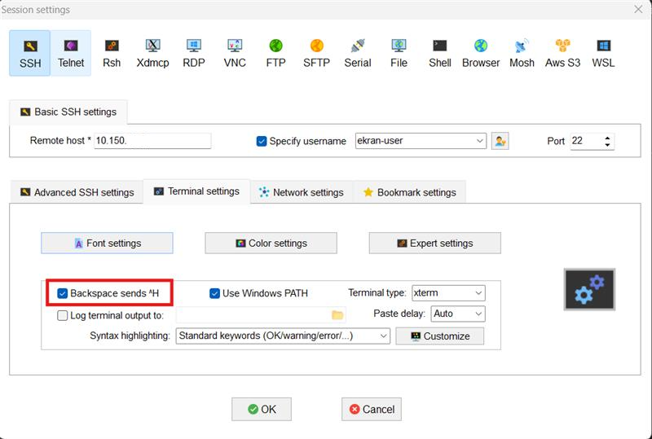Select the Mosh session type
Screen dimensions: 652x439
tap(522, 53)
